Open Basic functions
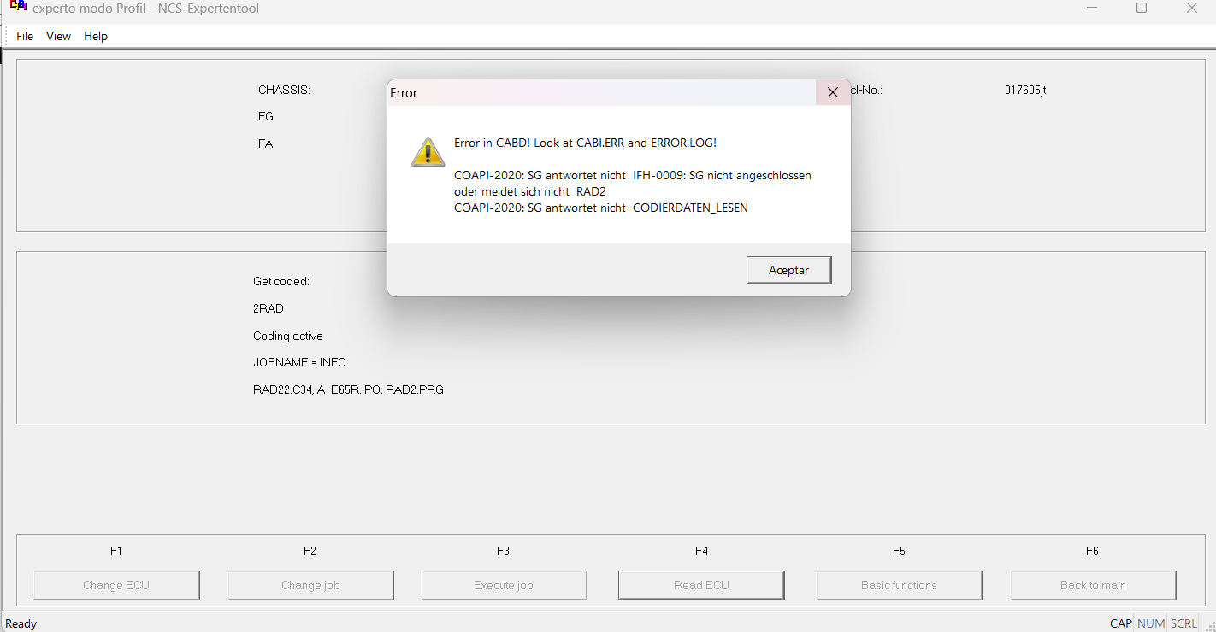This screenshot has height=632, width=1216. (899, 585)
